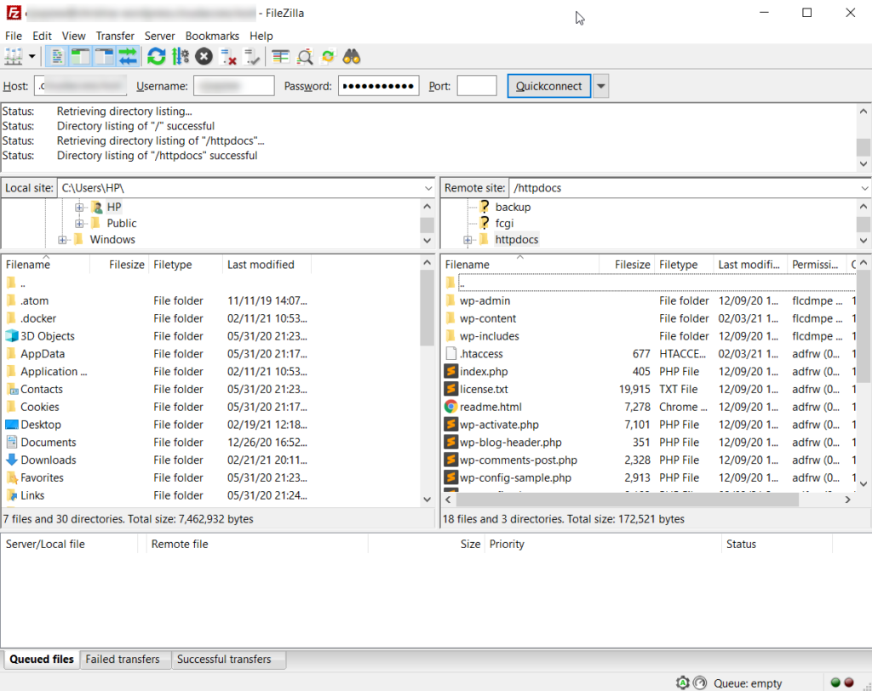Screen dimensions: 872x691
Task: Toggle the local directory tree view
Action: (80, 57)
